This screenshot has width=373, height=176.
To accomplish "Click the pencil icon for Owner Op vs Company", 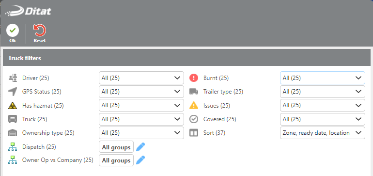I will pos(140,160).
